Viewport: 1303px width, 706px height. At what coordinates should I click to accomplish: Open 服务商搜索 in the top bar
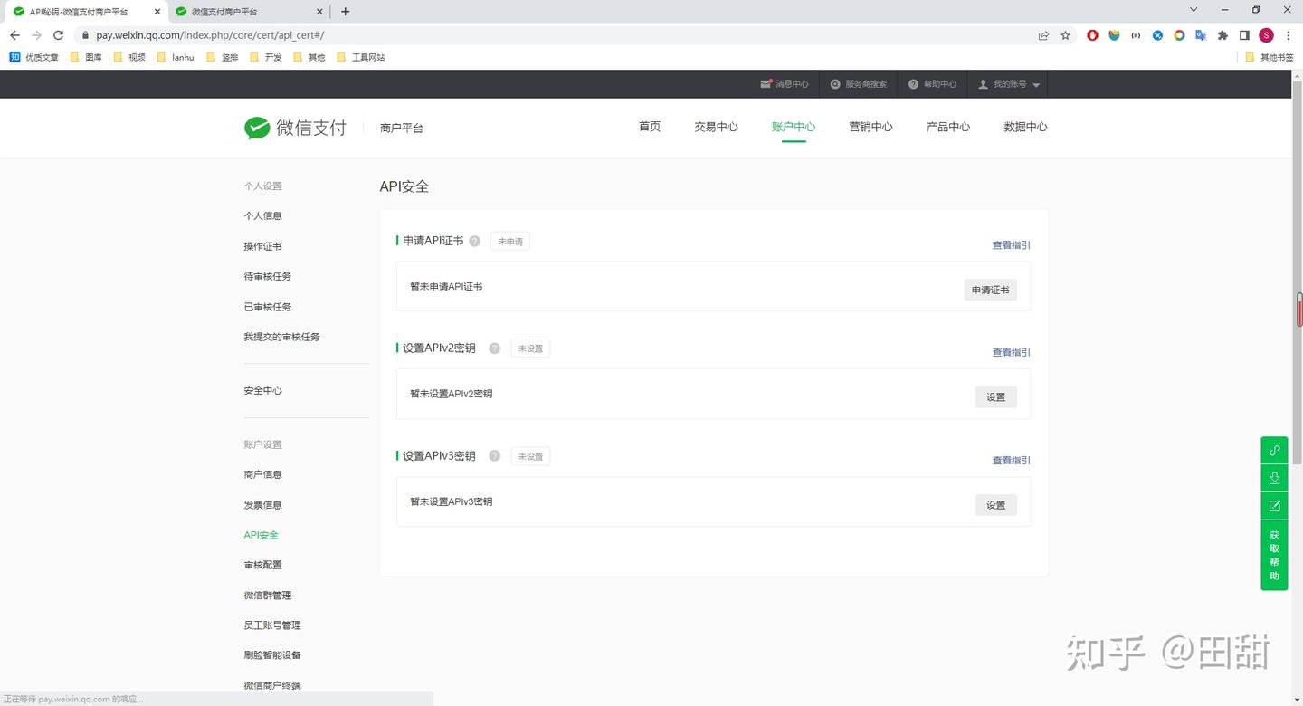point(859,84)
